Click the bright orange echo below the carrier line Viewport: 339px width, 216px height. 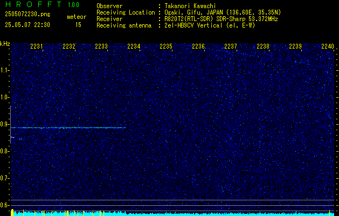click(x=12, y=137)
